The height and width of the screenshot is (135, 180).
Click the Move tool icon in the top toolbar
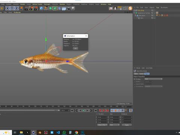coord(2,8)
